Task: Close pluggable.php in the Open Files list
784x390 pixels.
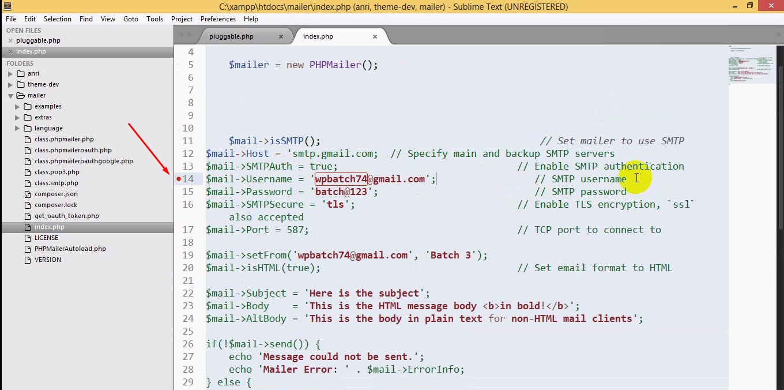Action: pyautogui.click(x=10, y=41)
